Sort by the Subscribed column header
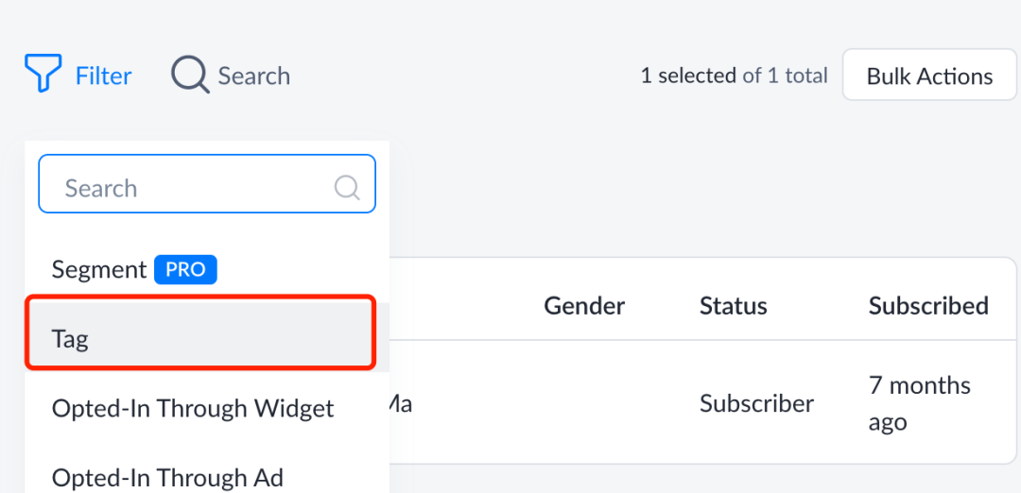The width and height of the screenshot is (1021, 493). pos(928,305)
